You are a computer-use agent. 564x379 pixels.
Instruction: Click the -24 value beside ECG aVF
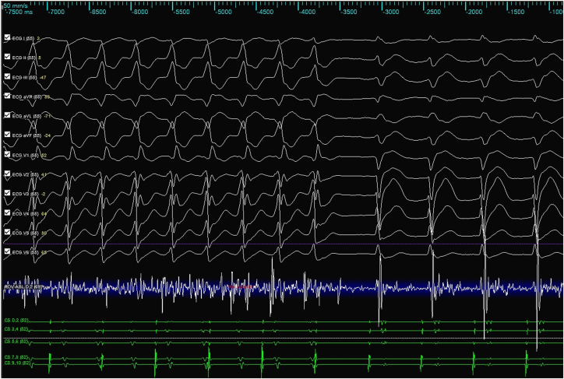tap(47, 135)
